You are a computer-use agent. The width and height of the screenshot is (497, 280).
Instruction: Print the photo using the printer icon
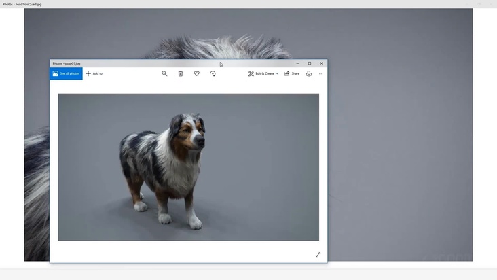coord(309,73)
